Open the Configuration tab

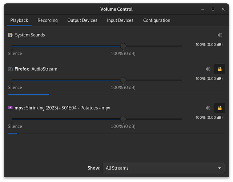tap(157, 20)
